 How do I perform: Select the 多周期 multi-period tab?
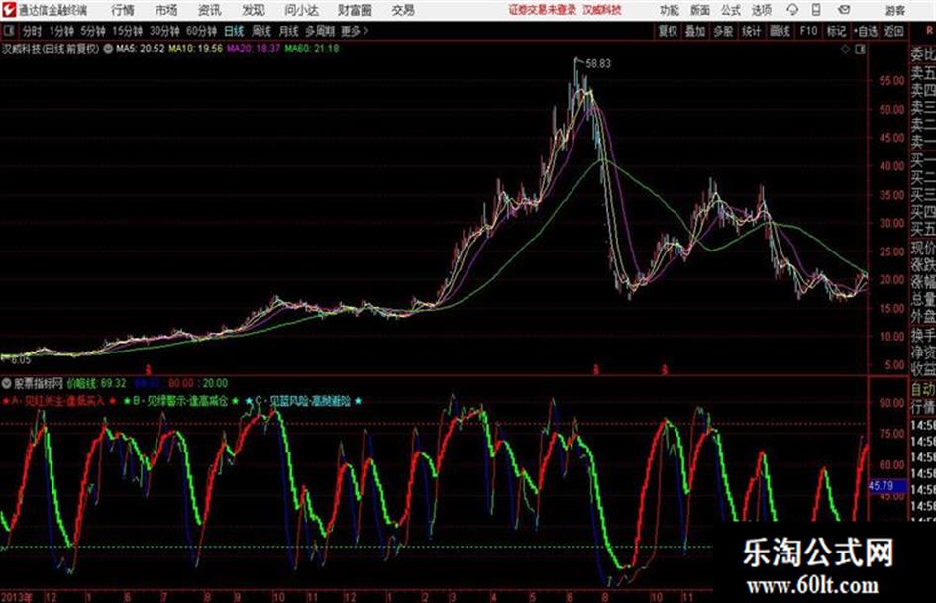click(320, 31)
